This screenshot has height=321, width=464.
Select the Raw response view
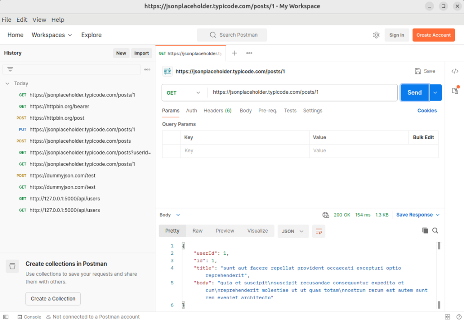(x=198, y=231)
